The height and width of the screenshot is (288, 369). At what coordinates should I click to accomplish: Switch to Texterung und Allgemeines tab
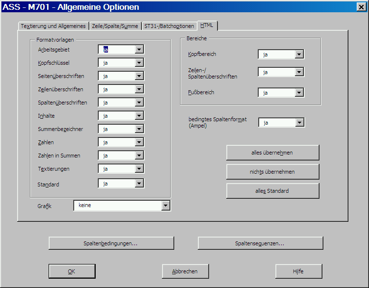[x=53, y=26]
